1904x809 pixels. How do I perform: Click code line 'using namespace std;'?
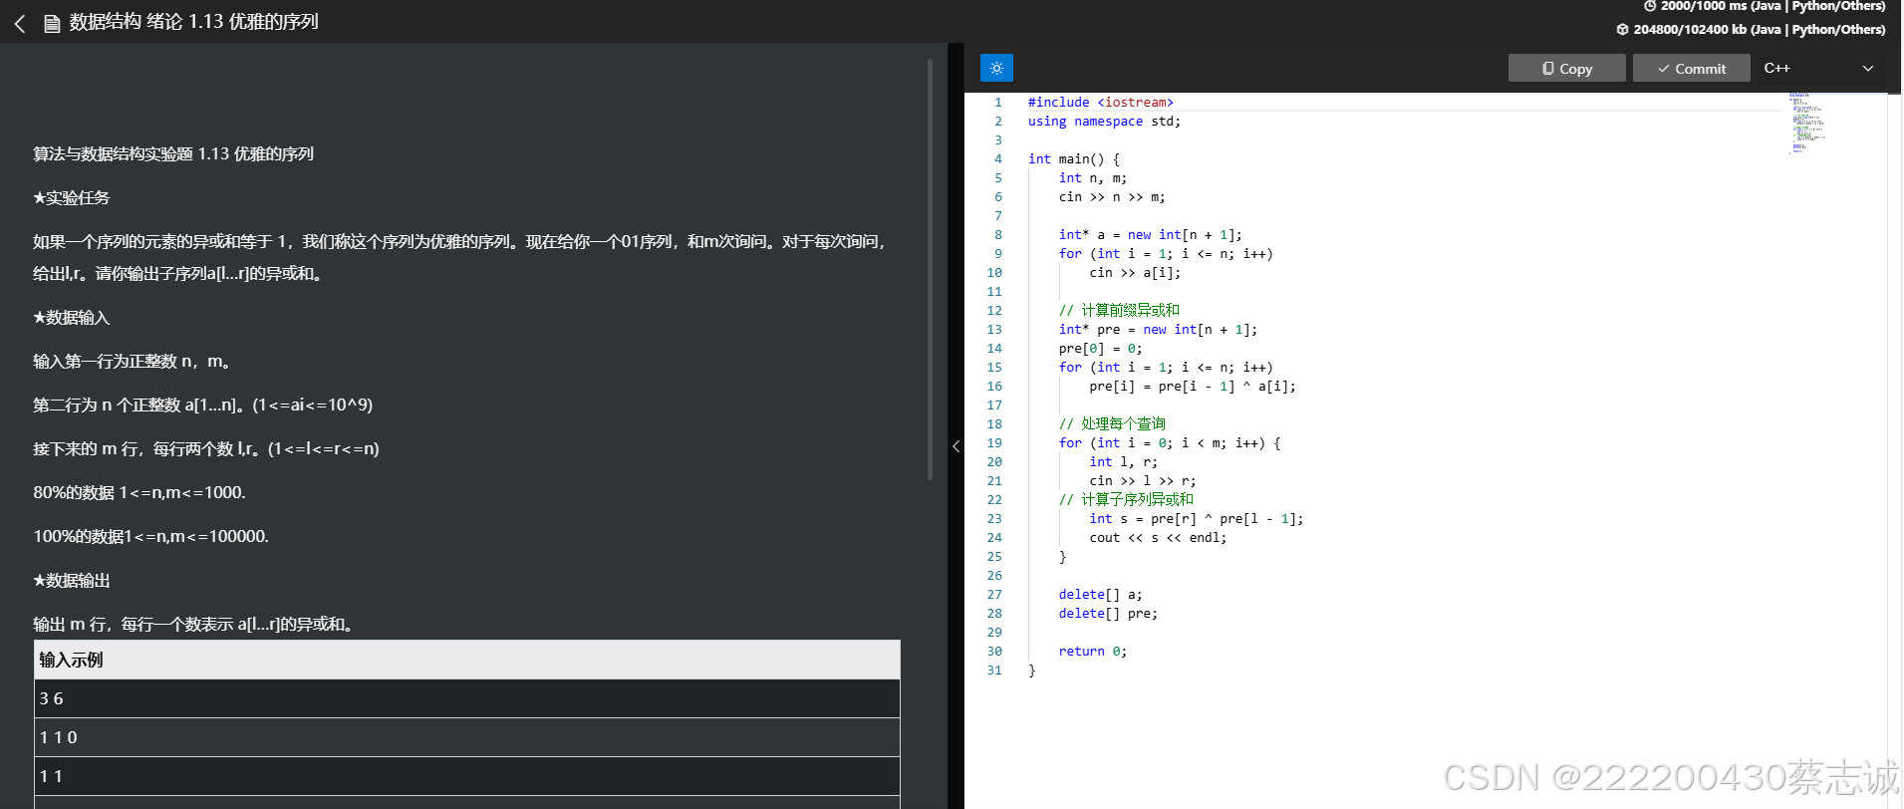(1104, 121)
